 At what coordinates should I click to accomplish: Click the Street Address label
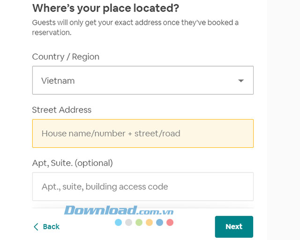pos(62,110)
